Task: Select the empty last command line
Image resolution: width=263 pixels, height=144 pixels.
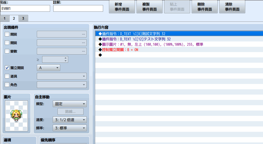Action: (179, 55)
